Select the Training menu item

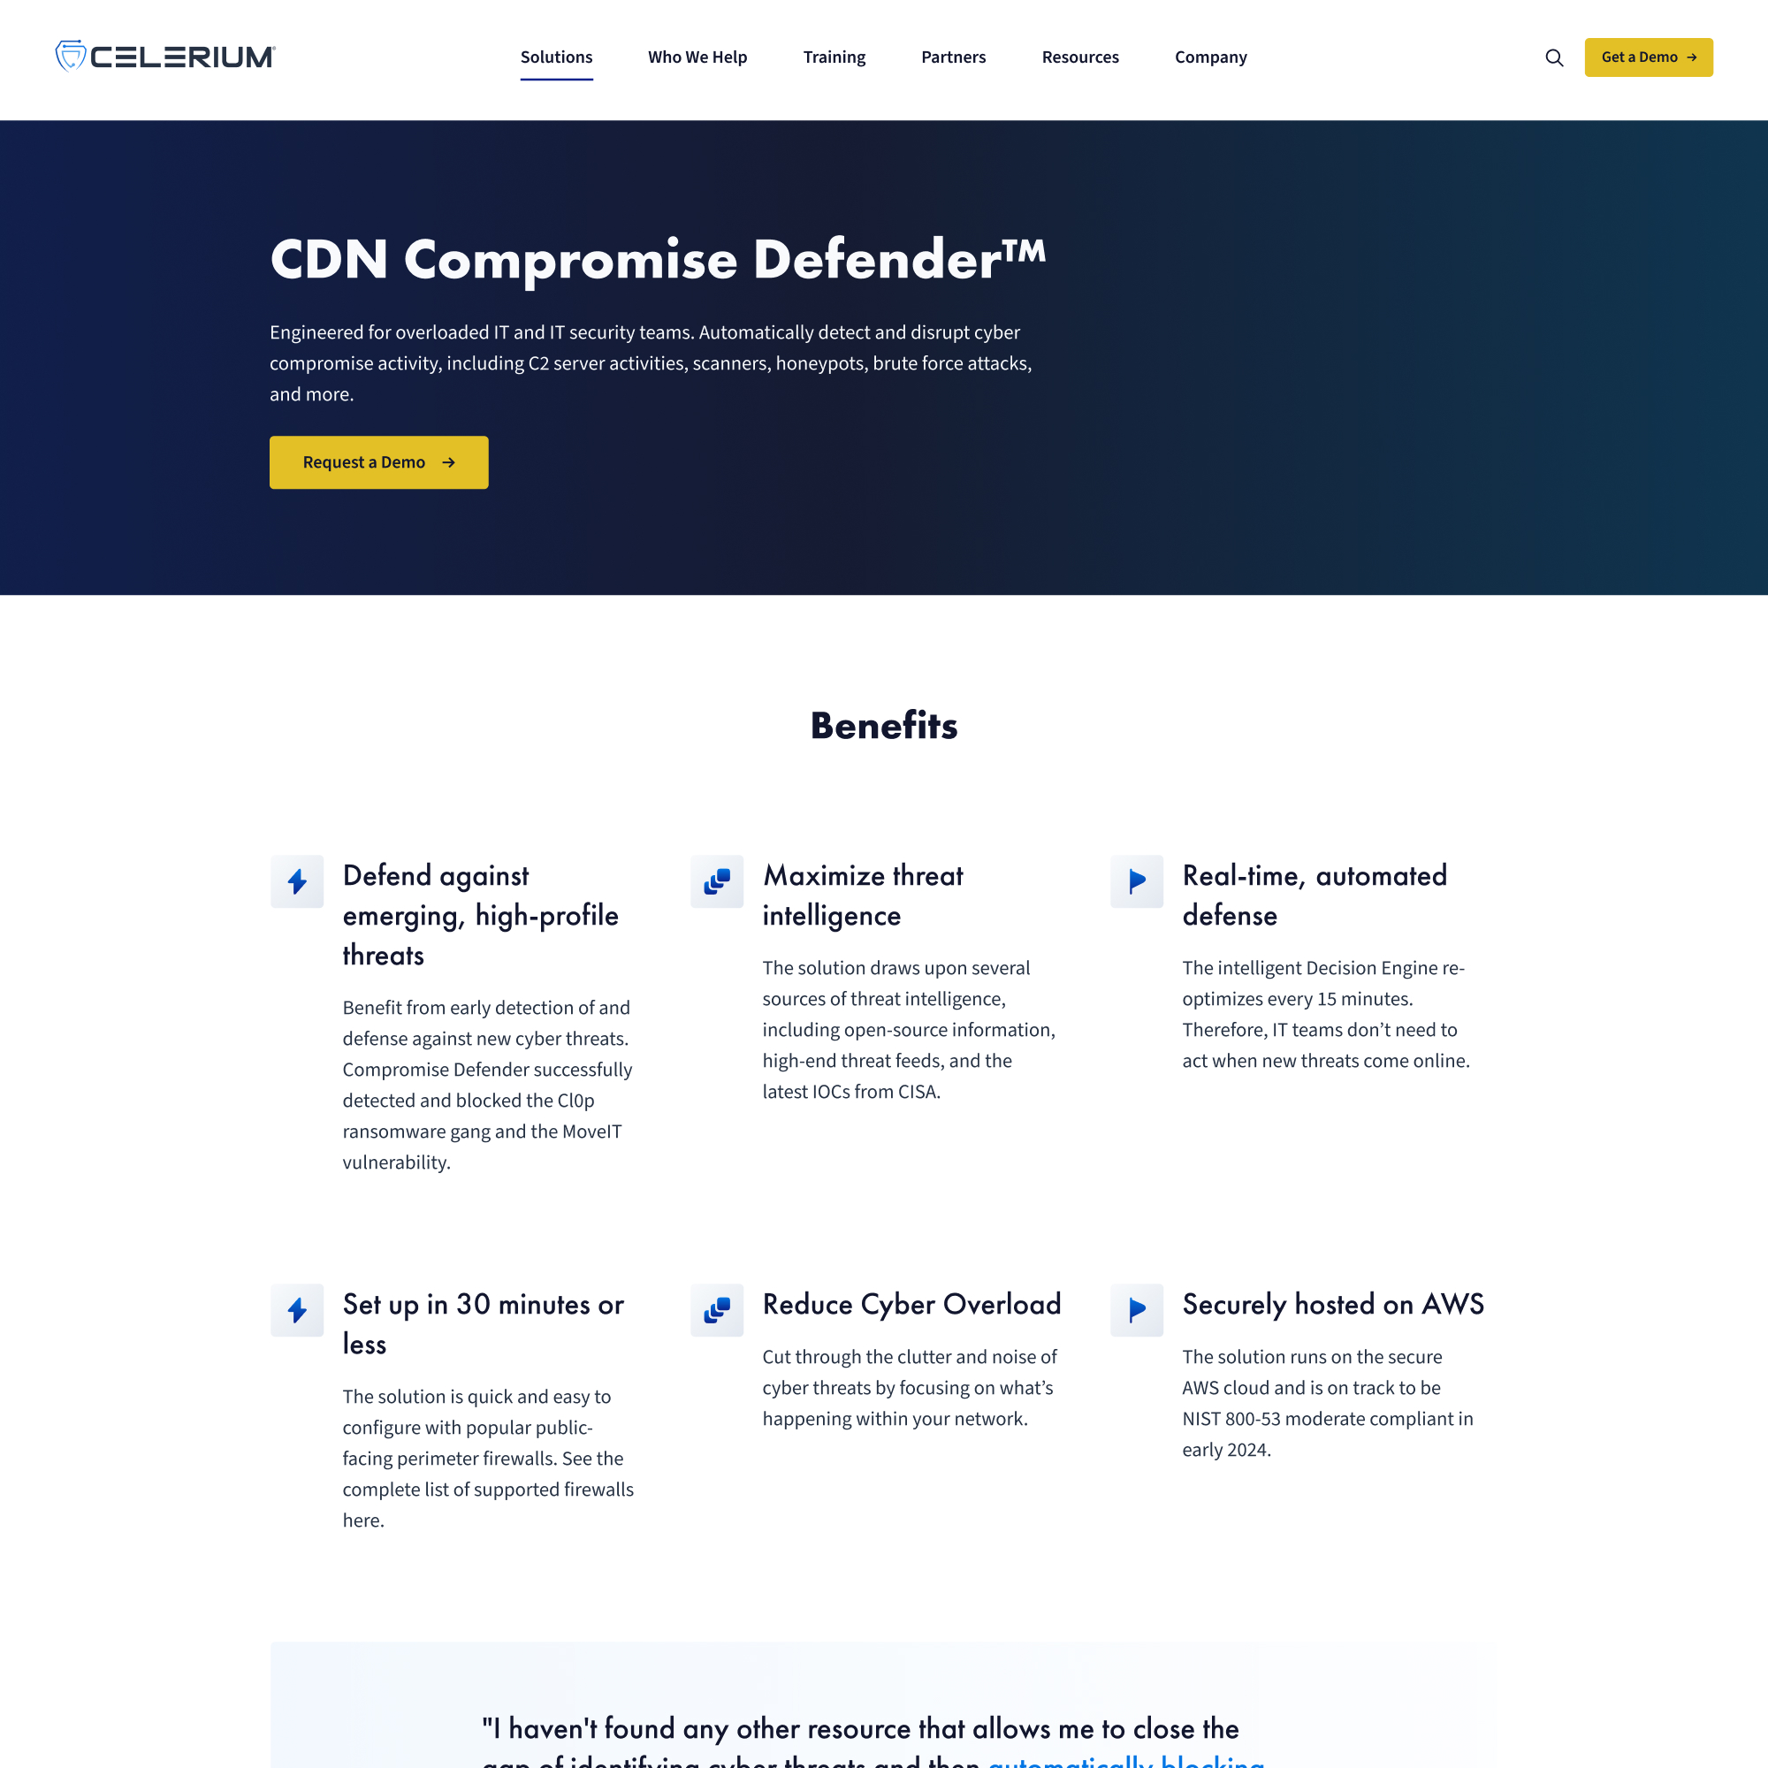834,57
